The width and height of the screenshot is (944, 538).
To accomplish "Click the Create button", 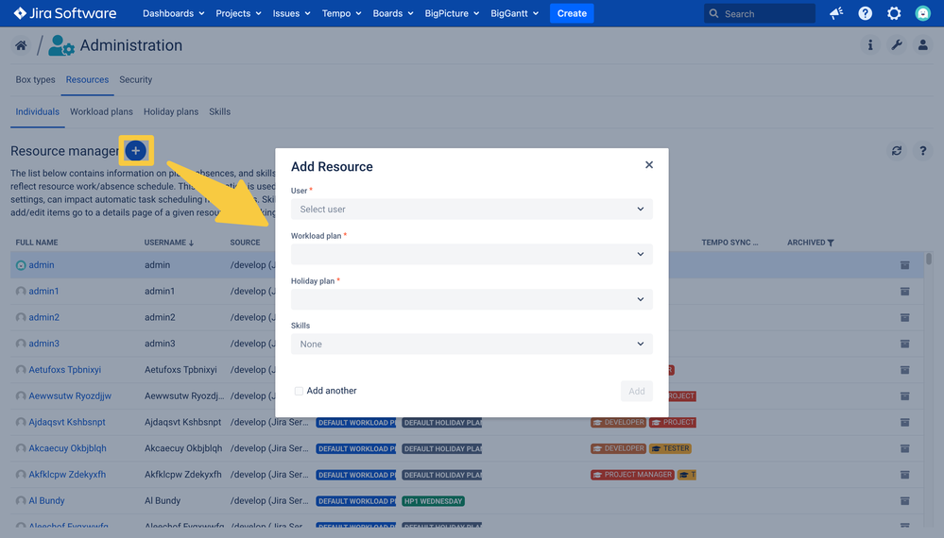I will point(572,13).
